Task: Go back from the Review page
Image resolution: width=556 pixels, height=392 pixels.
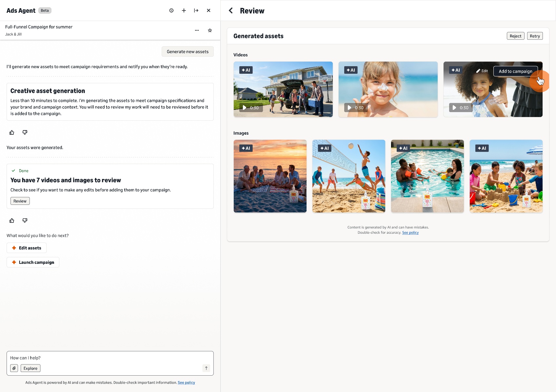Action: (x=231, y=10)
